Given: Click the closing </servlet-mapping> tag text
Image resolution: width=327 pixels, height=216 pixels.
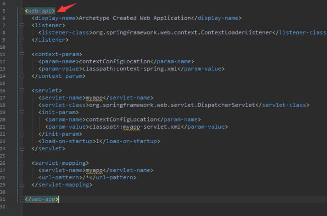Looking at the screenshot, I should coord(62,185).
